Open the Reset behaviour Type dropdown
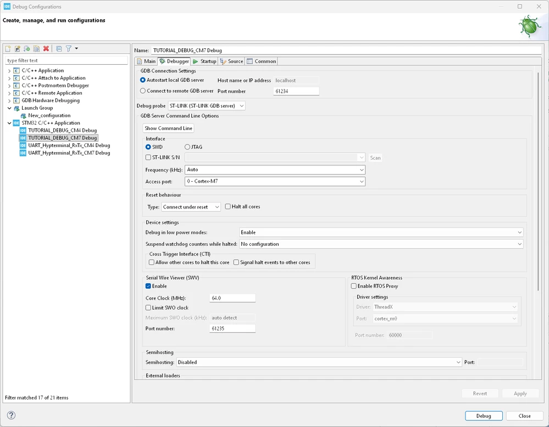The width and height of the screenshot is (549, 427). click(191, 207)
